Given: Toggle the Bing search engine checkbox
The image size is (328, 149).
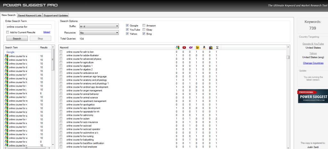Looking at the screenshot, I should 144,34.
